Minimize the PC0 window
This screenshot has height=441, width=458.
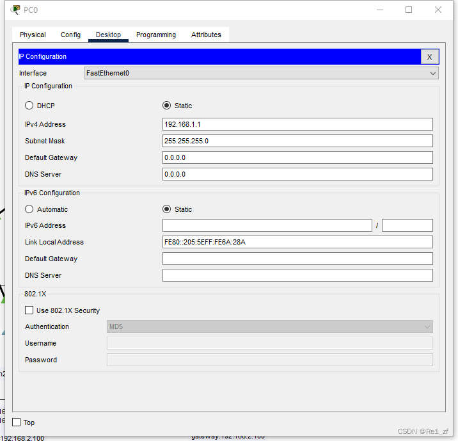click(x=380, y=10)
